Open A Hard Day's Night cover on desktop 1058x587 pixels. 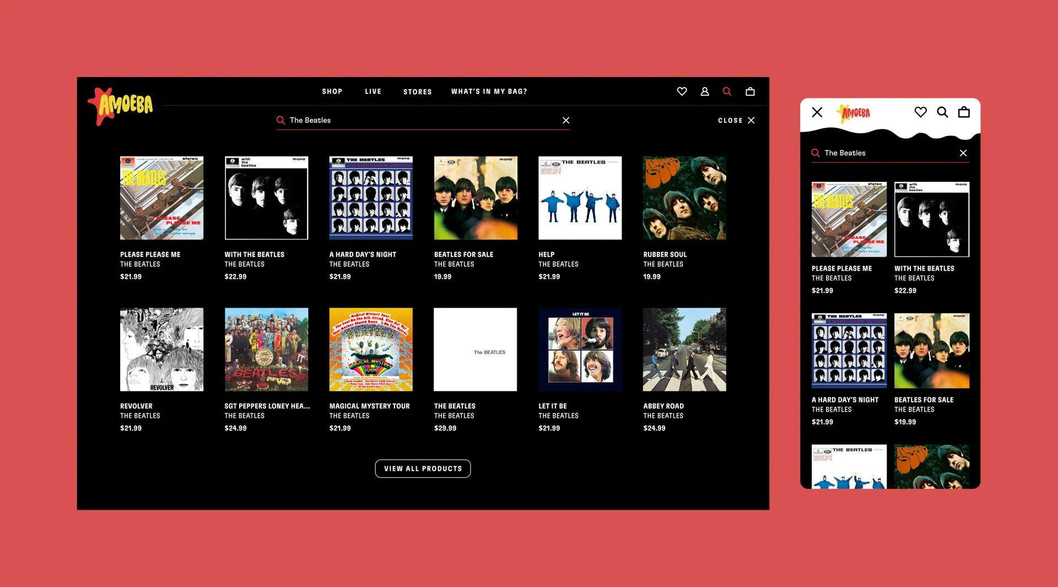coord(371,198)
